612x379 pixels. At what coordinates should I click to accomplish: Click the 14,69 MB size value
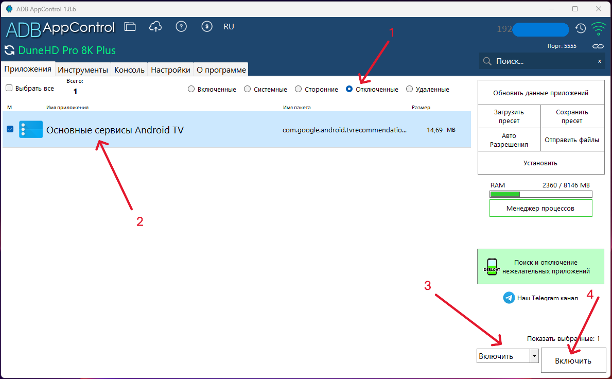tap(441, 130)
